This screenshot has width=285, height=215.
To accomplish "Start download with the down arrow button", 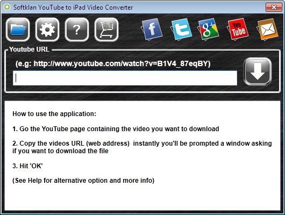I will pos(258,71).
